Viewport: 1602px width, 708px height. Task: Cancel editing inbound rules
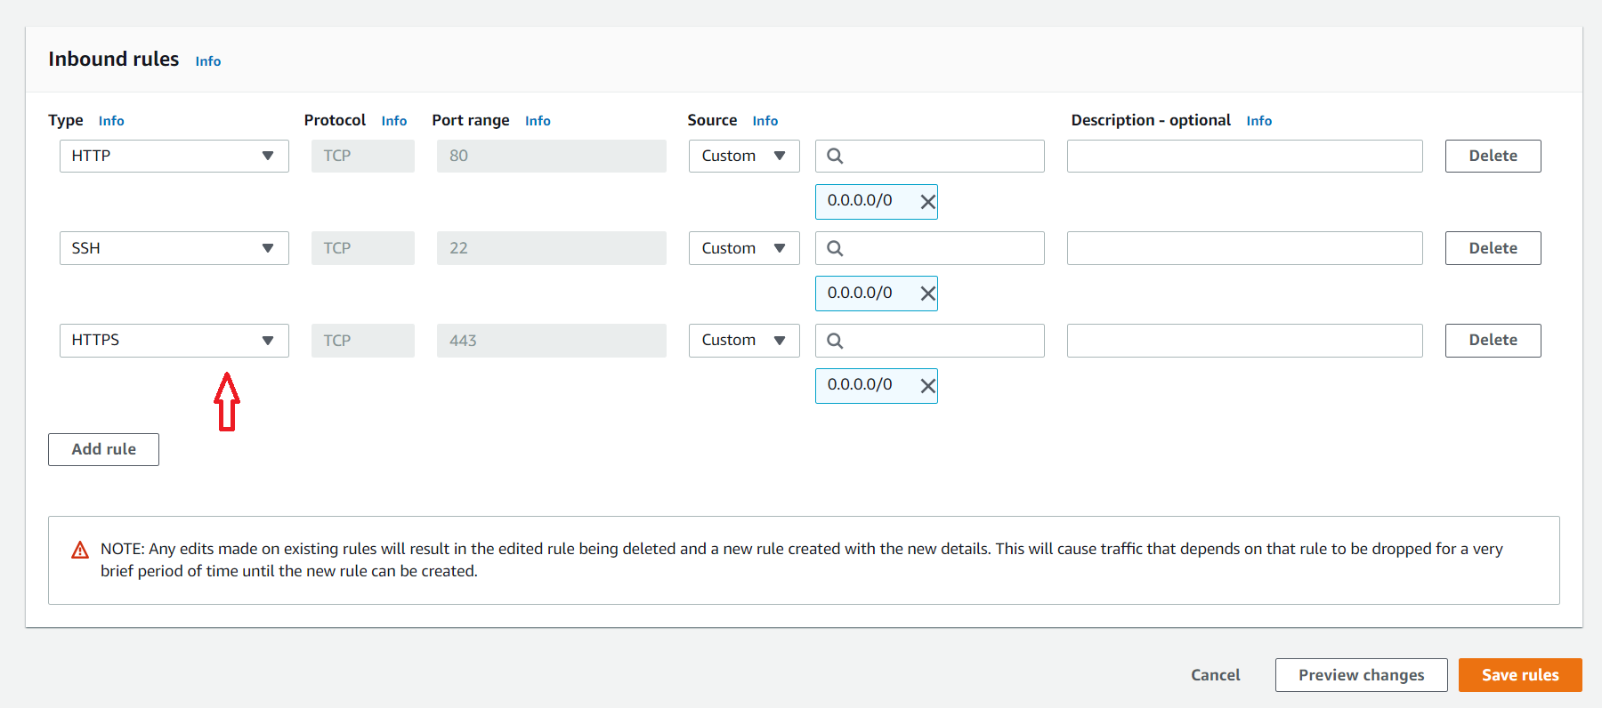[x=1215, y=675]
